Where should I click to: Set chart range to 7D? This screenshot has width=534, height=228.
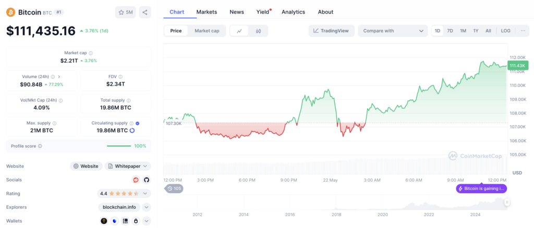click(450, 31)
